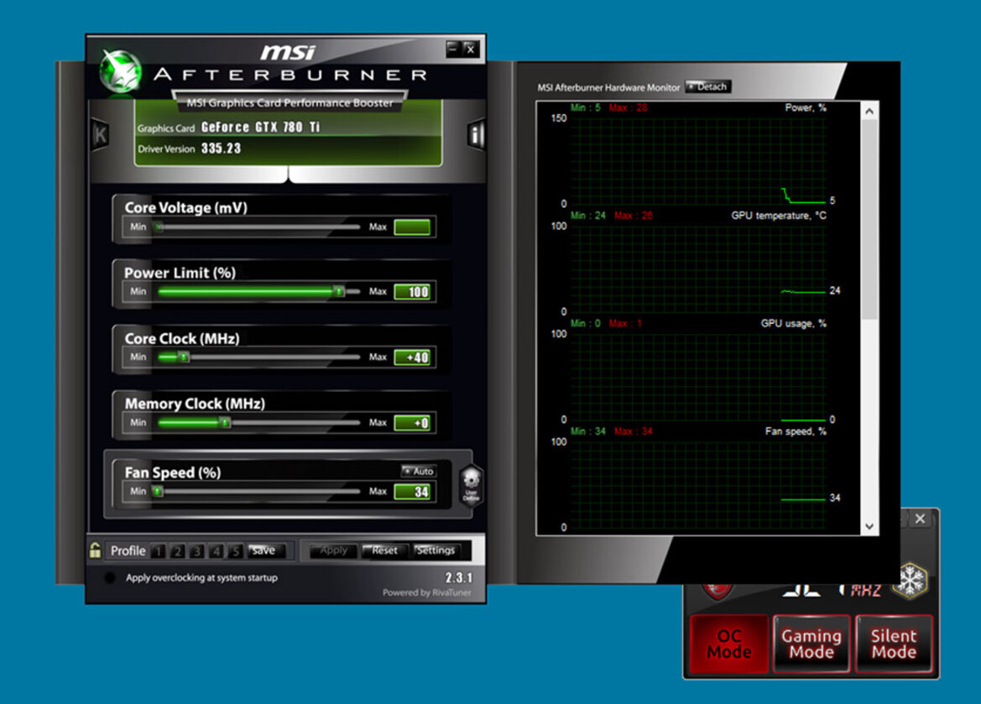Click the version number 2.3.1
Image resolution: width=981 pixels, height=704 pixels.
pyautogui.click(x=458, y=577)
